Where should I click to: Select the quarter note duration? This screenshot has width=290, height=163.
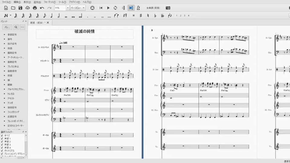52,16
